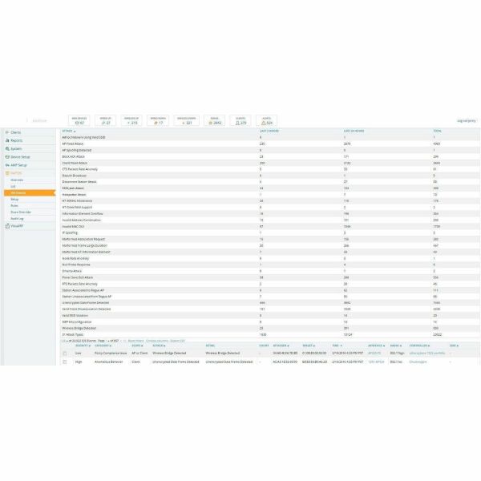481x481 pixels.
Task: Sort events by Attacker column
Action: tap(281, 346)
